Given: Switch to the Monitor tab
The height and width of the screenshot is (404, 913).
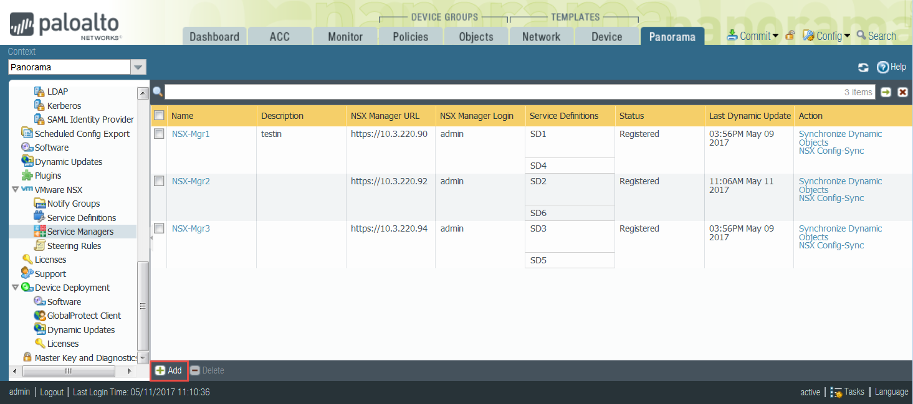Looking at the screenshot, I should [x=345, y=37].
